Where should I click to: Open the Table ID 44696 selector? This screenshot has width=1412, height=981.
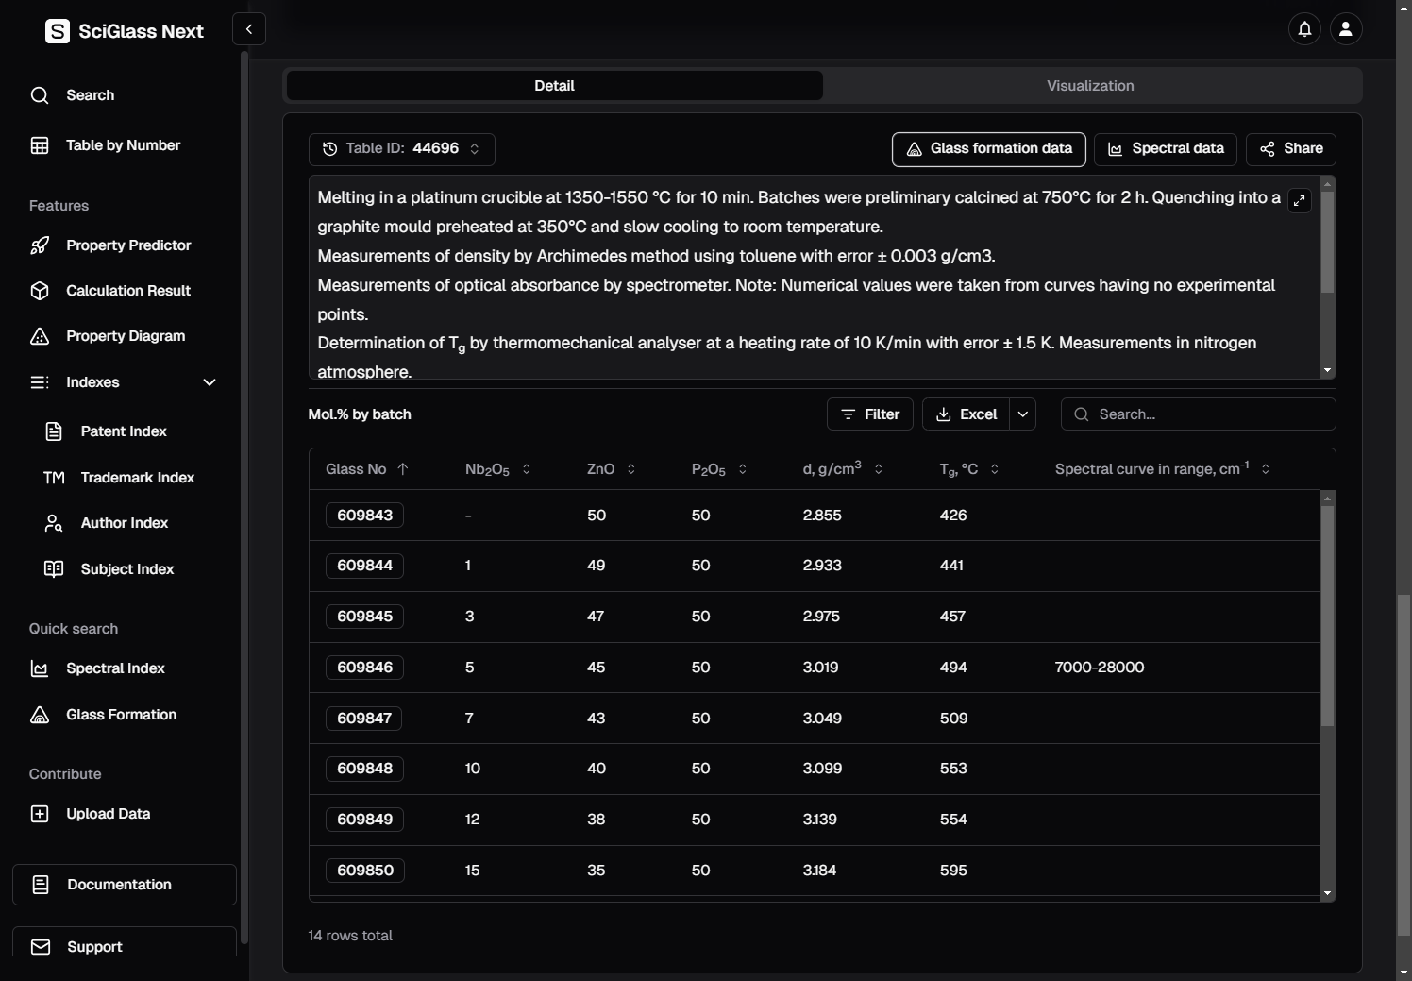click(402, 149)
